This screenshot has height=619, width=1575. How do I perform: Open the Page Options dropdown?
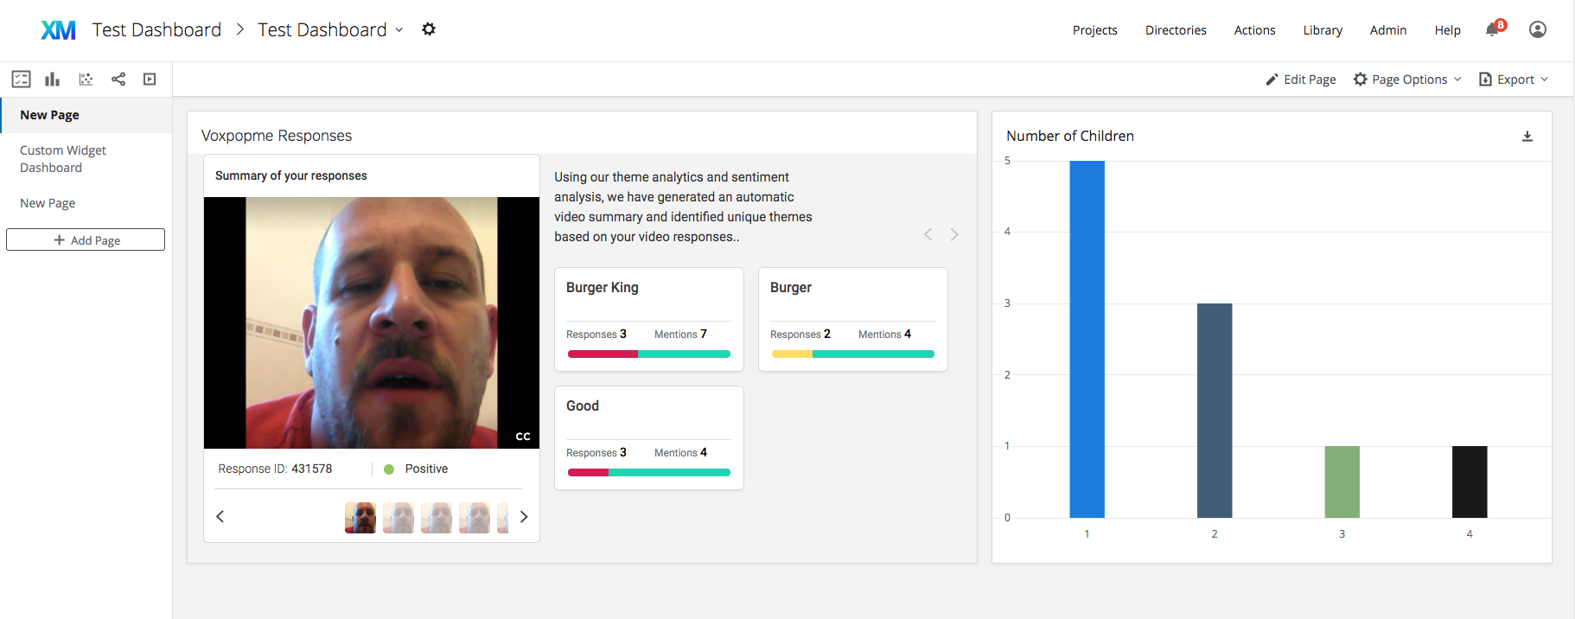(x=1407, y=80)
